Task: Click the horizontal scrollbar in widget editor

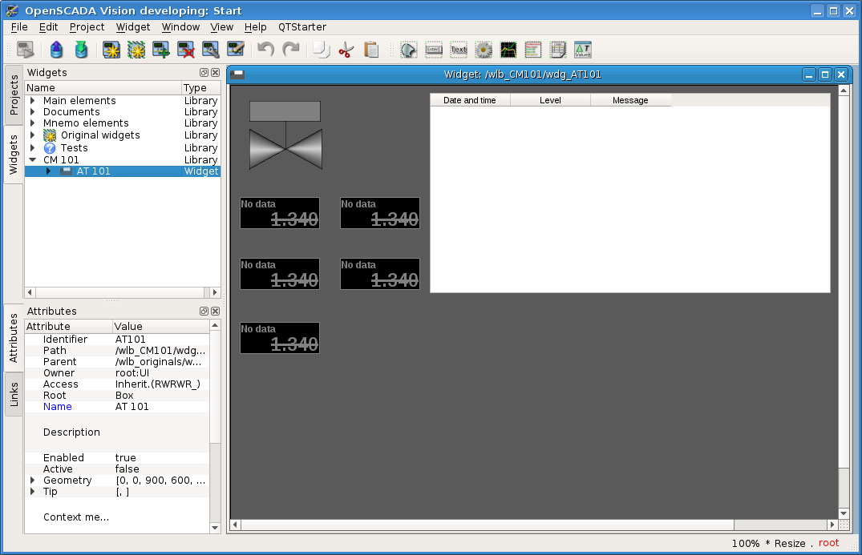Action: point(487,525)
